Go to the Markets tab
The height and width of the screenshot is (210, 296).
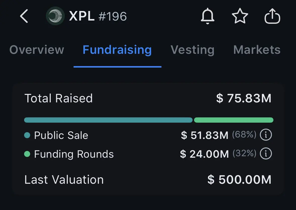click(x=257, y=50)
